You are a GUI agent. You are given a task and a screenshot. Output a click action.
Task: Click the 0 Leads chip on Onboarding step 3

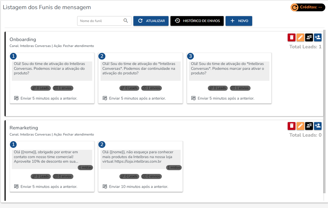pos(218,88)
